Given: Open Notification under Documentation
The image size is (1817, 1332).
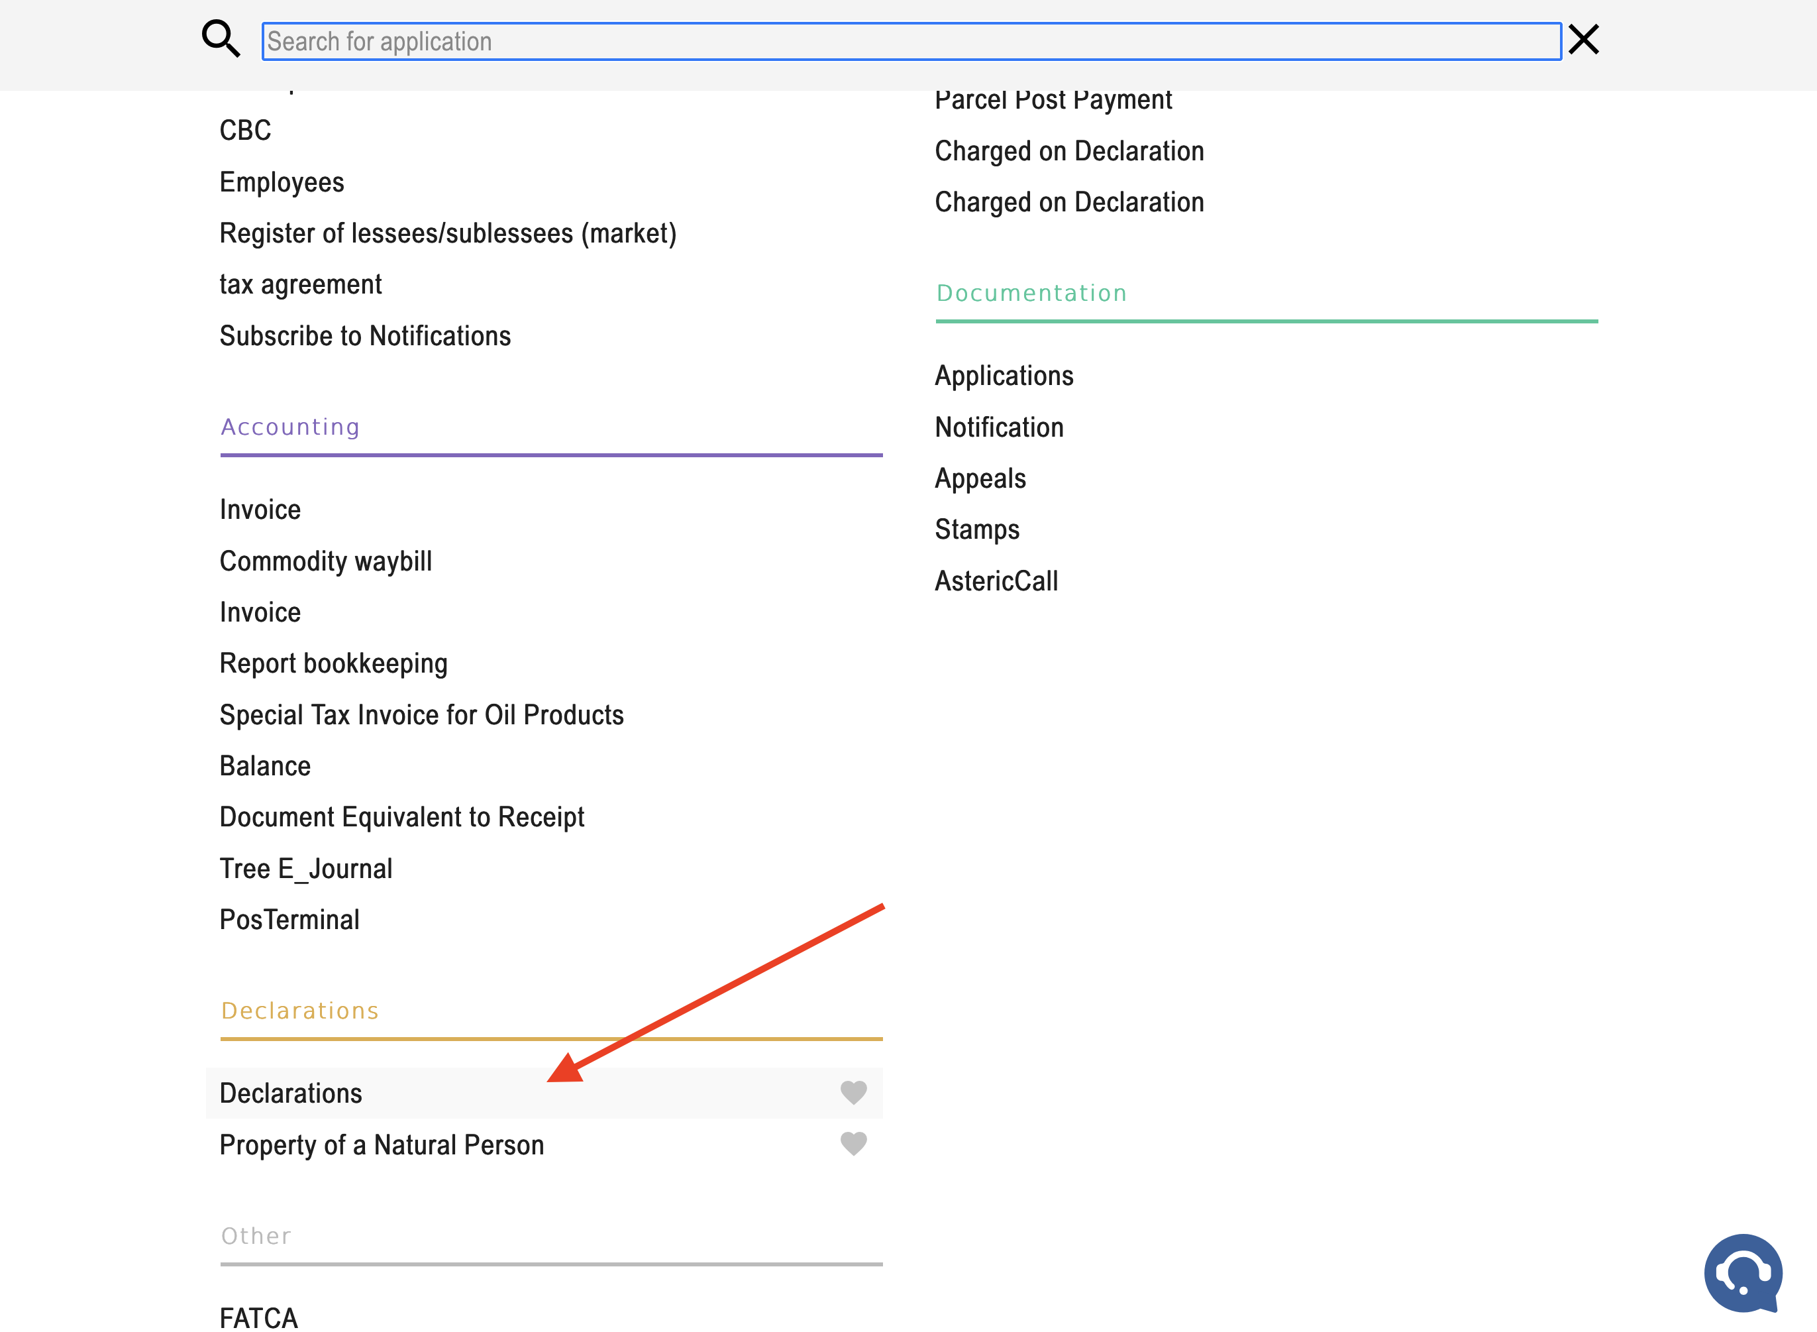Looking at the screenshot, I should (x=999, y=427).
